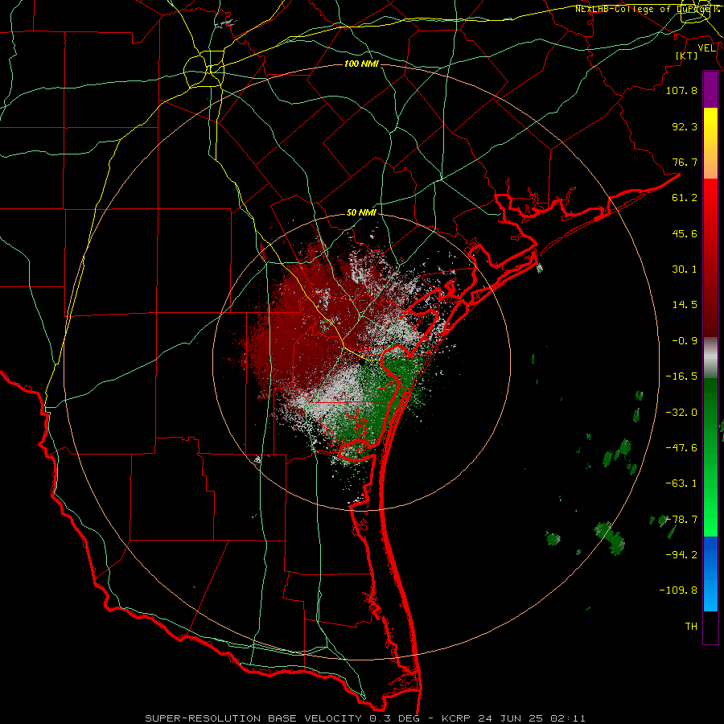Click the [KT] units label
This screenshot has width=724, height=724.
pos(687,56)
